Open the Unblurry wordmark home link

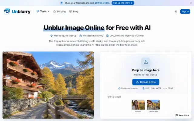21,11
